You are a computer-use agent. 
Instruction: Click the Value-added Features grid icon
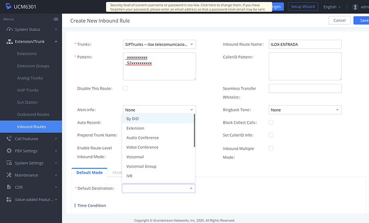tap(9, 199)
